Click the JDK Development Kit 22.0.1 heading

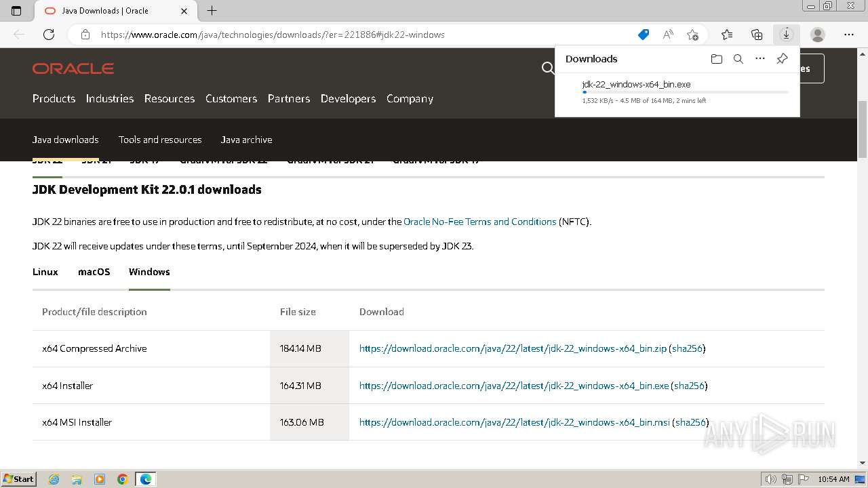[x=147, y=190]
